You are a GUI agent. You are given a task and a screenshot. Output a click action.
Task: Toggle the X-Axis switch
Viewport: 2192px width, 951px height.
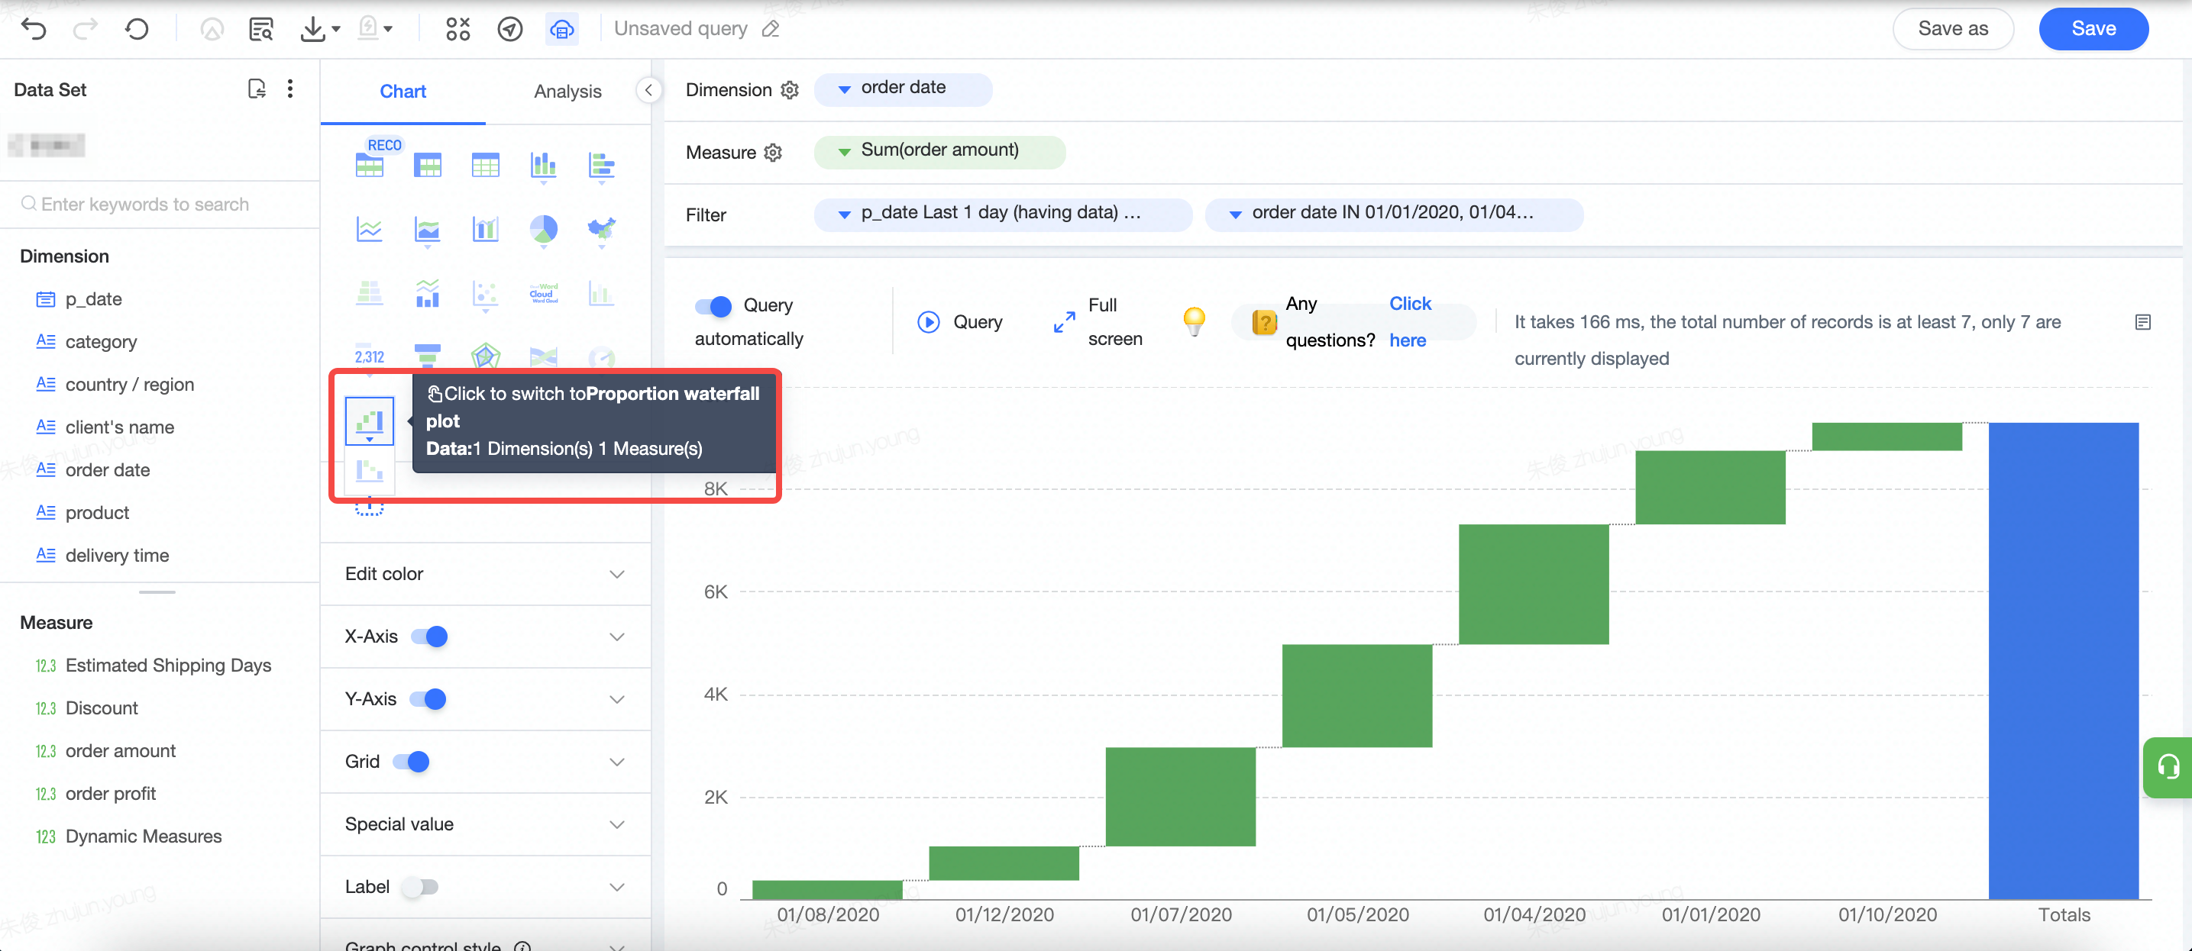pos(429,637)
